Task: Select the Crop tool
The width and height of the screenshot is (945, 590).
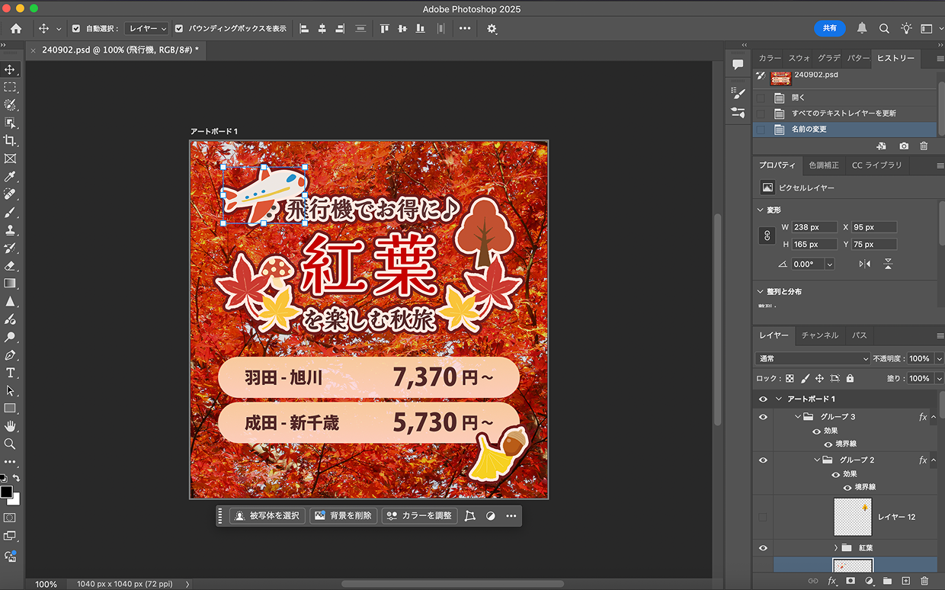Action: pos(10,140)
